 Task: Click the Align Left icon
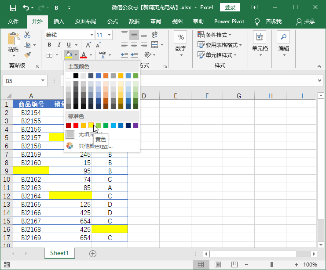125,45
